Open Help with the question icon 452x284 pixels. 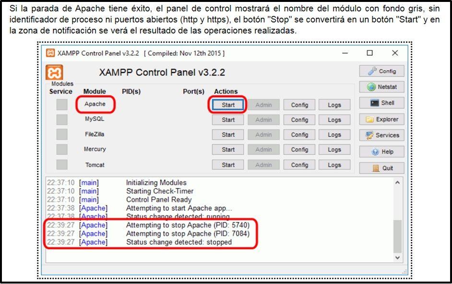click(x=381, y=152)
